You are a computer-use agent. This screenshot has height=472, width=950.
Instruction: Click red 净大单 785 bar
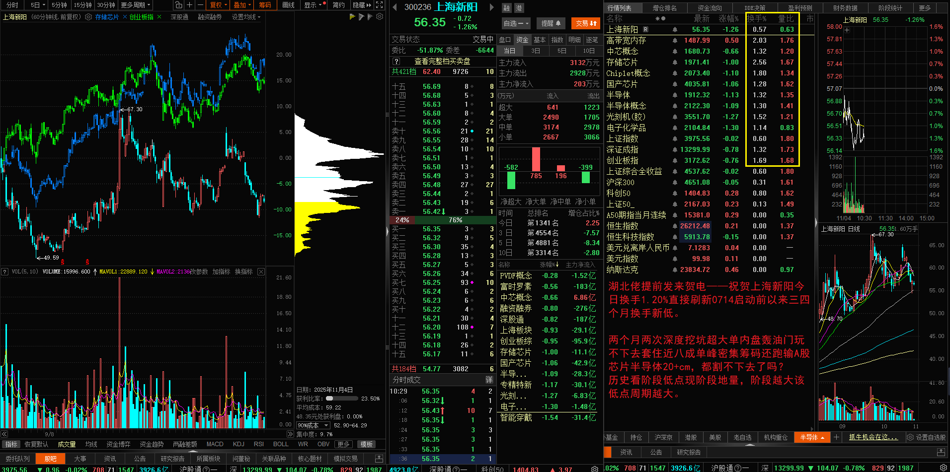click(x=536, y=159)
